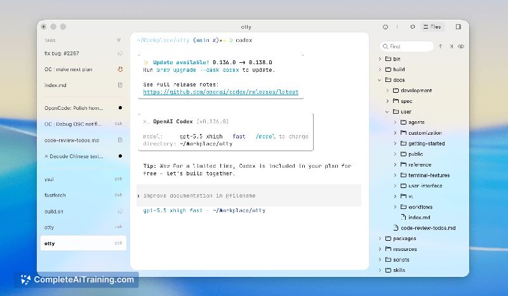Click the index.md file icon in tree
The width and height of the screenshot is (508, 296).
pos(403,217)
